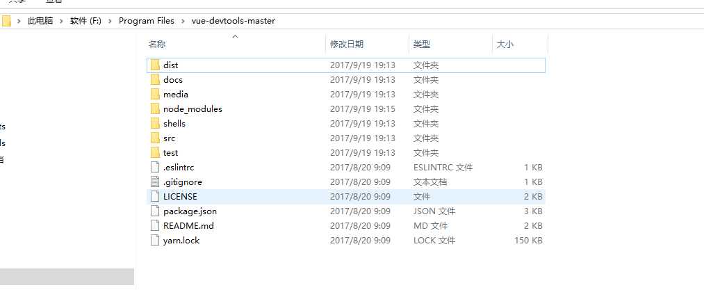Select the shells folder icon
The width and height of the screenshot is (704, 290).
(x=155, y=123)
